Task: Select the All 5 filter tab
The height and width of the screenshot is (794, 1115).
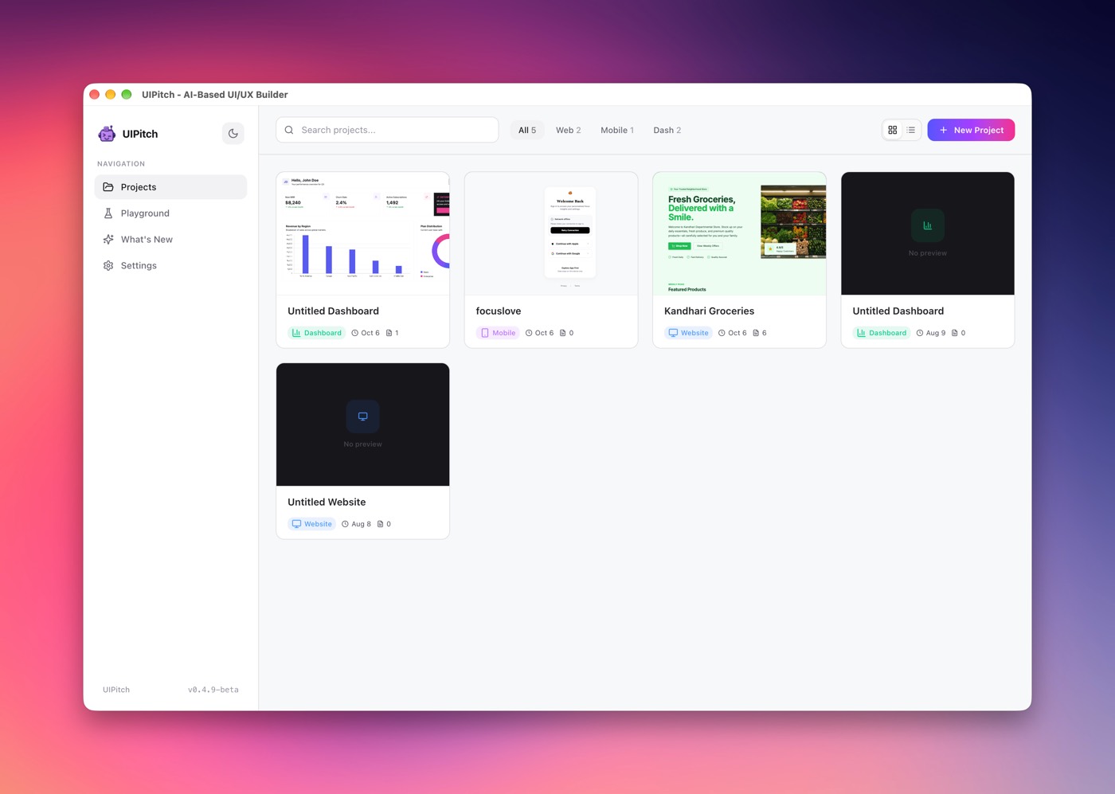Action: pyautogui.click(x=527, y=130)
